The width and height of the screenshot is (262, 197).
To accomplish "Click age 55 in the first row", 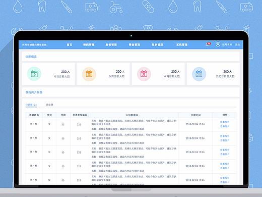I will click(x=63, y=125).
